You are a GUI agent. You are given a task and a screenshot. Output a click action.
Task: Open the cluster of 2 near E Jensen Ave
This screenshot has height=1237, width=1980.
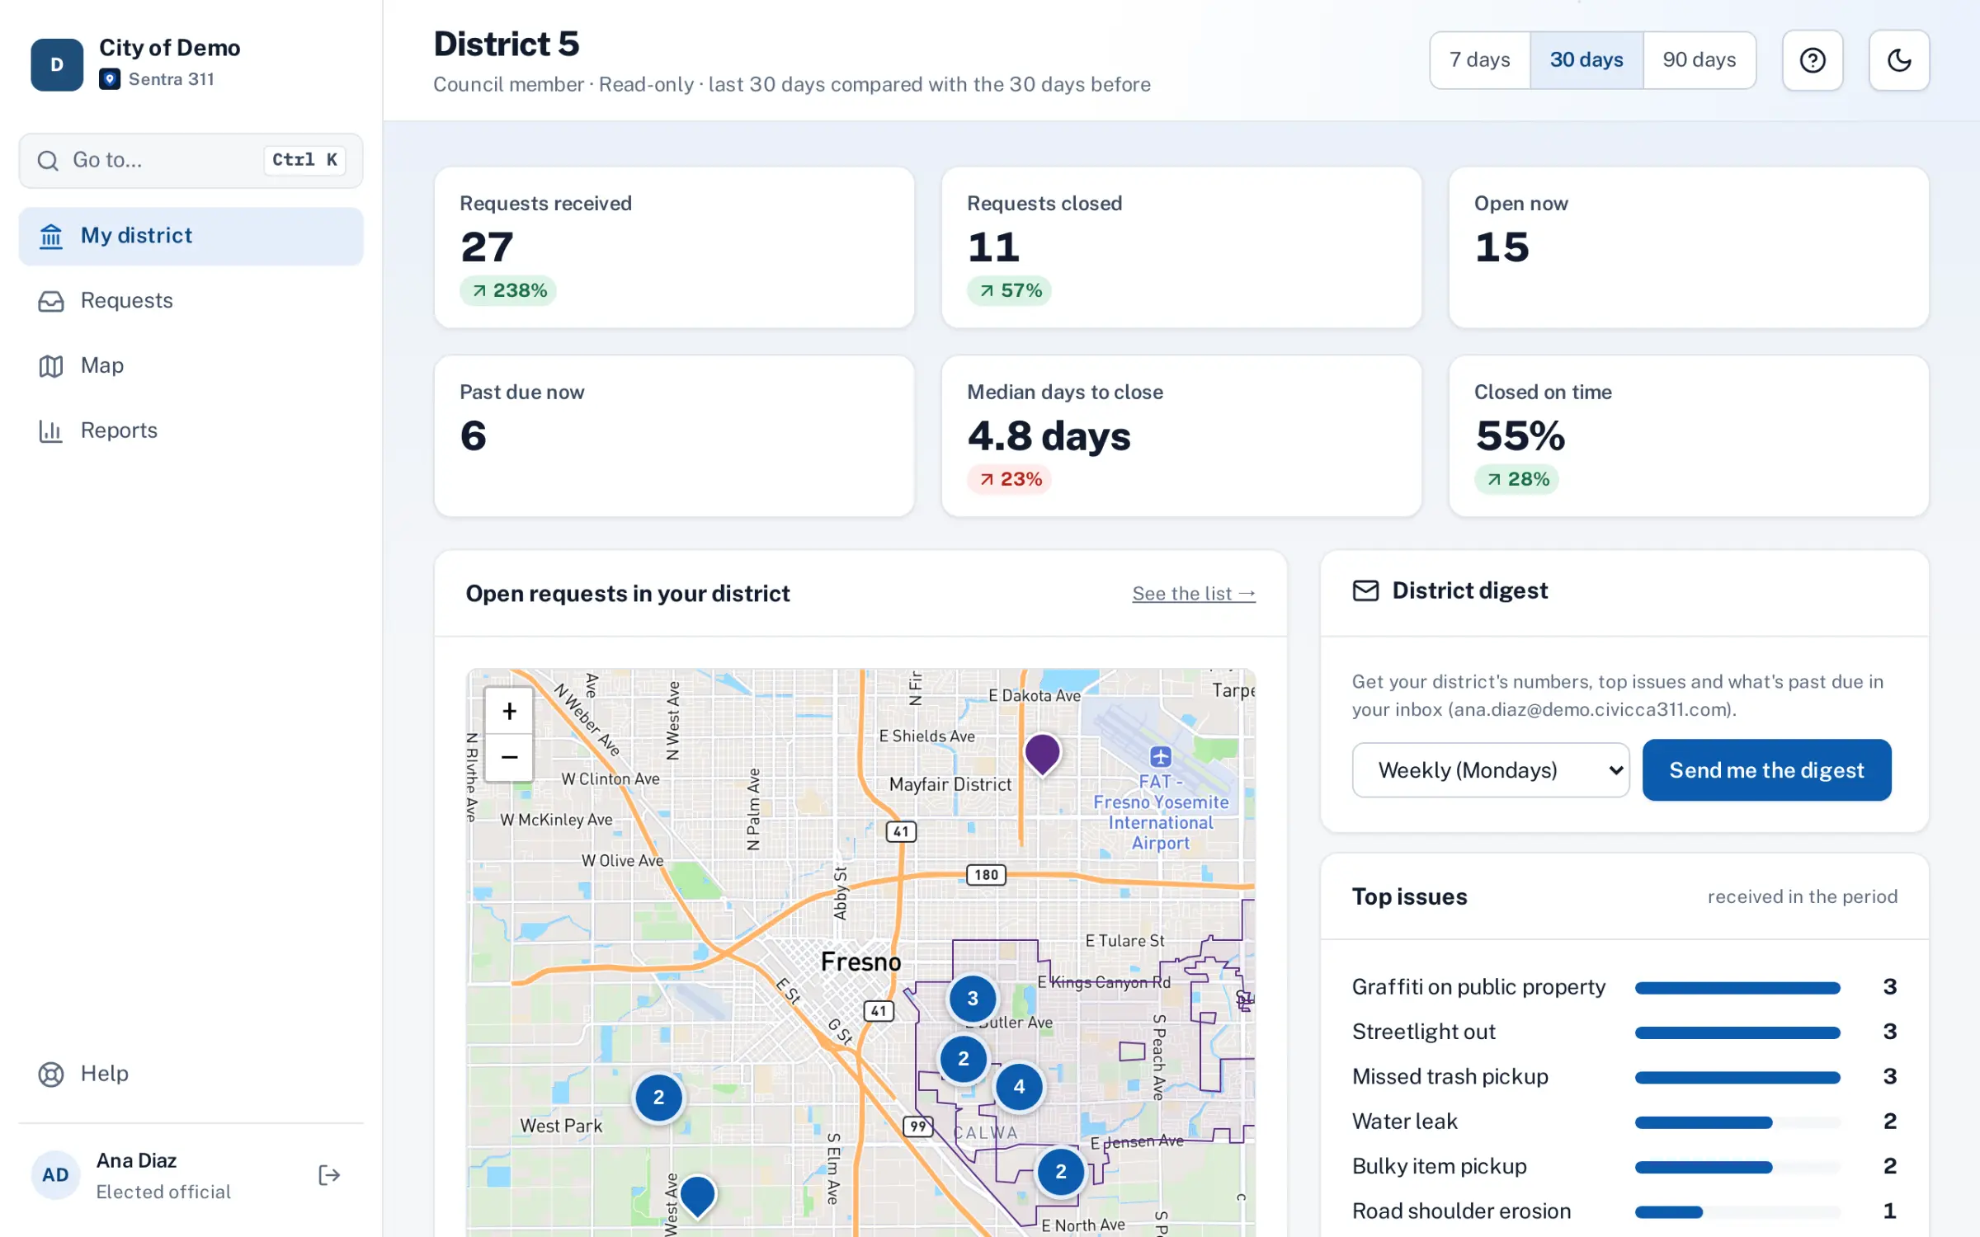(x=1061, y=1171)
